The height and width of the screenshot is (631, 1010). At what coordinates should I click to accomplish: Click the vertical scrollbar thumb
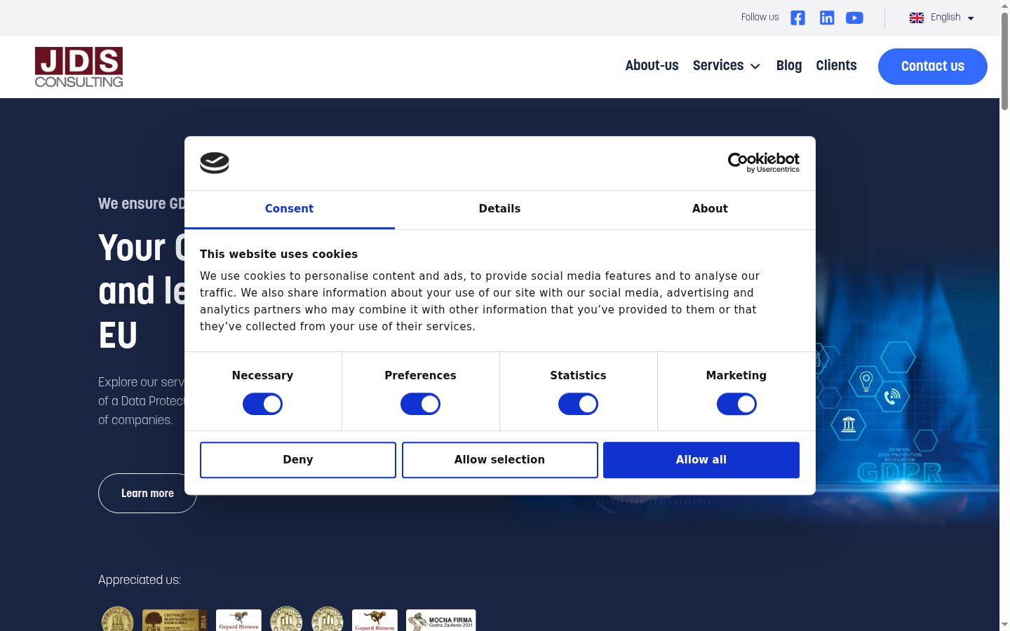click(1004, 60)
